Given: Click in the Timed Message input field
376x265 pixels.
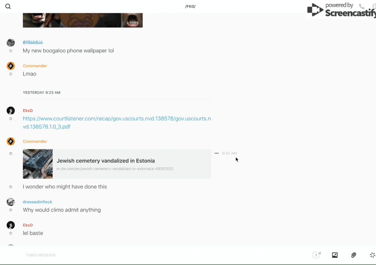Looking at the screenshot, I should point(152,255).
